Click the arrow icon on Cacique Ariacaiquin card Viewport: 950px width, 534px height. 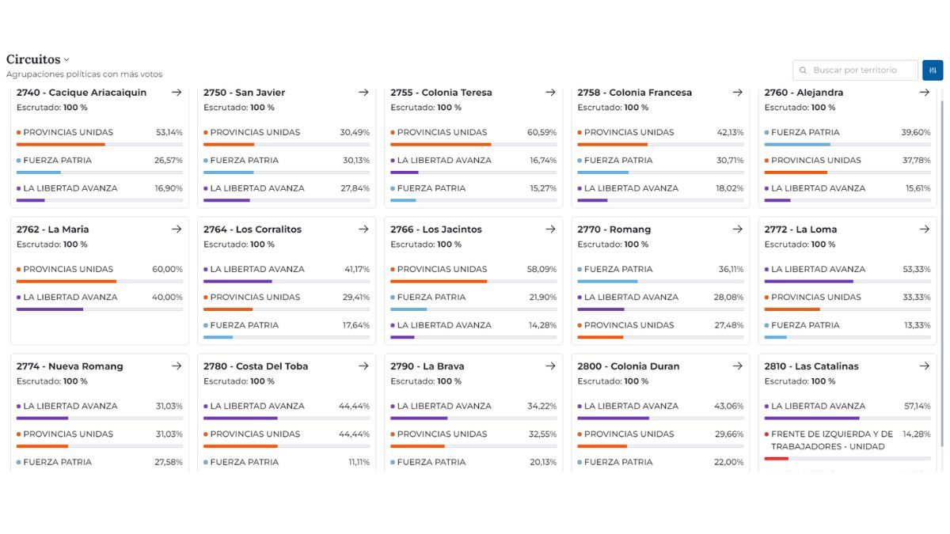click(177, 93)
